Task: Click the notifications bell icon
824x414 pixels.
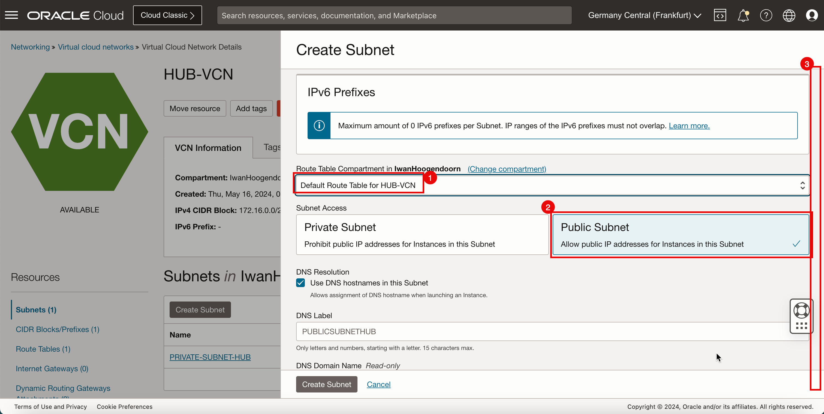Action: tap(742, 15)
